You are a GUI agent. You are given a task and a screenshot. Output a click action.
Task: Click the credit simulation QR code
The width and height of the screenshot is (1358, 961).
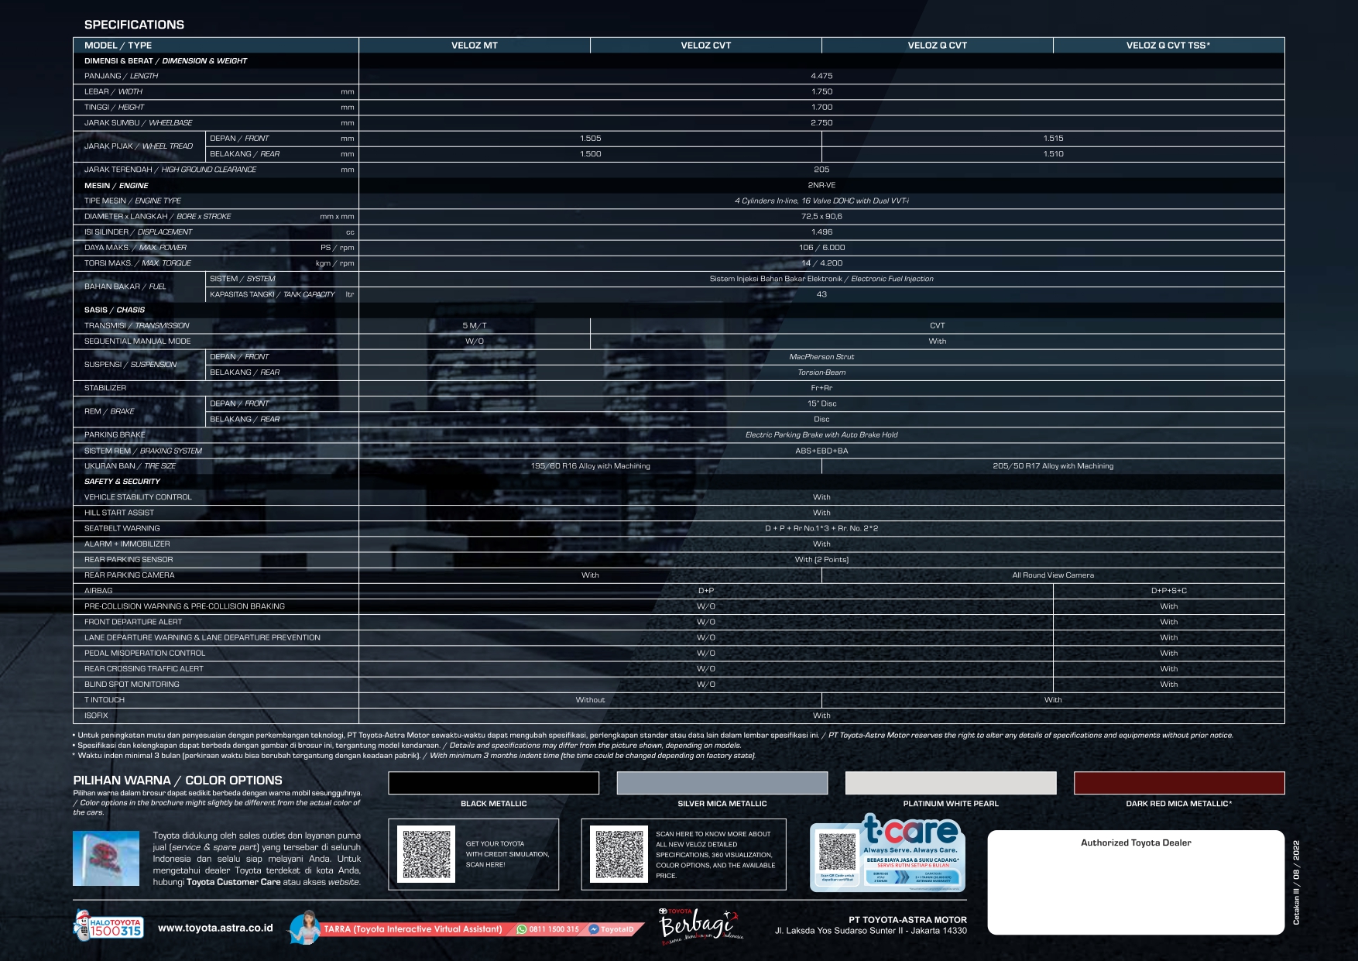pyautogui.click(x=427, y=855)
